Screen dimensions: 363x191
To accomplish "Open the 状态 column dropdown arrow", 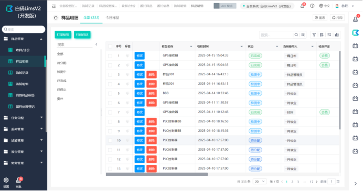I will (x=277, y=47).
